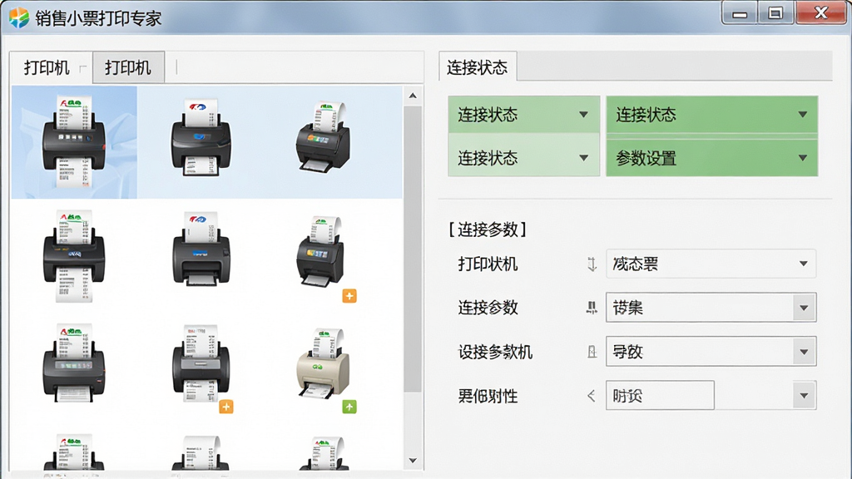Screen dimensions: 852x479
Task: Click the 打印状机 label
Action: 488,264
